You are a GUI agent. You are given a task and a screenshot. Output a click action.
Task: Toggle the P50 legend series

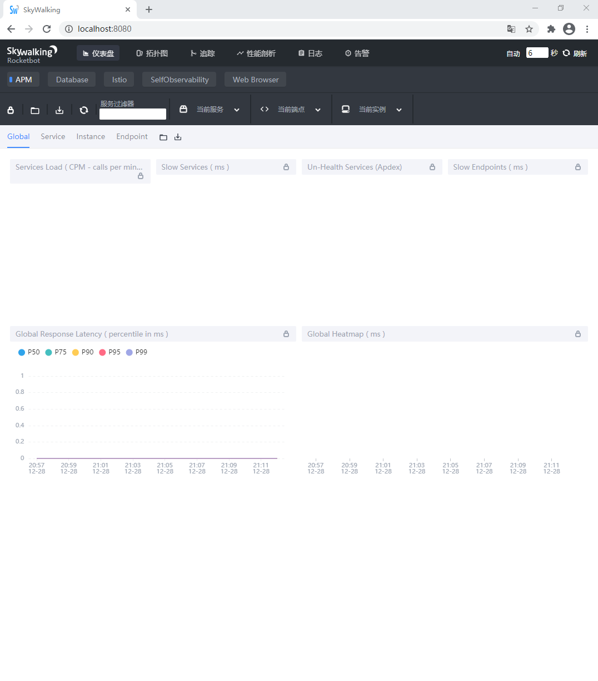[29, 352]
